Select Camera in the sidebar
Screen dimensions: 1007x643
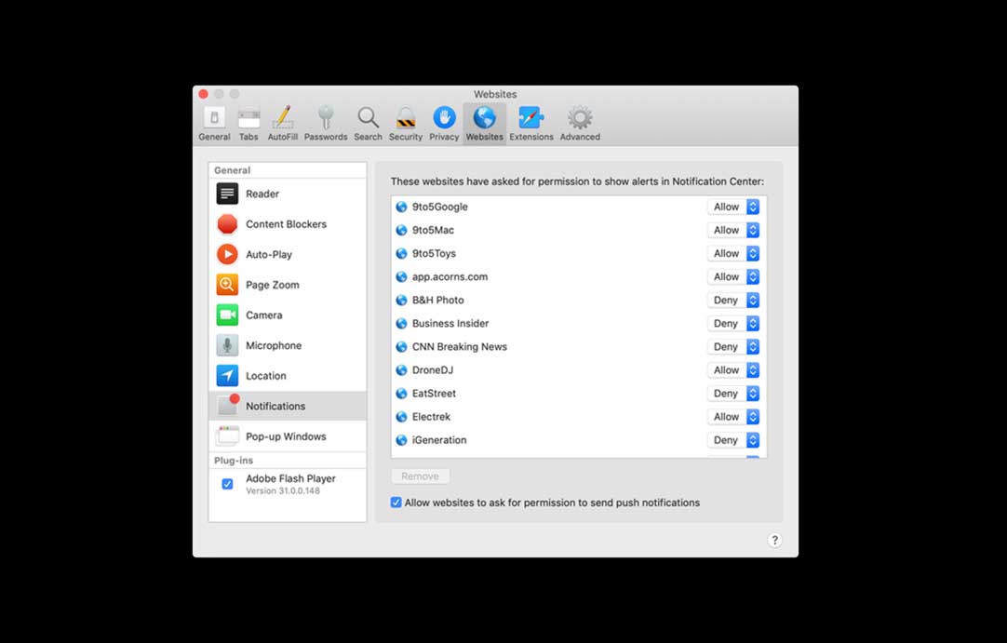point(288,315)
